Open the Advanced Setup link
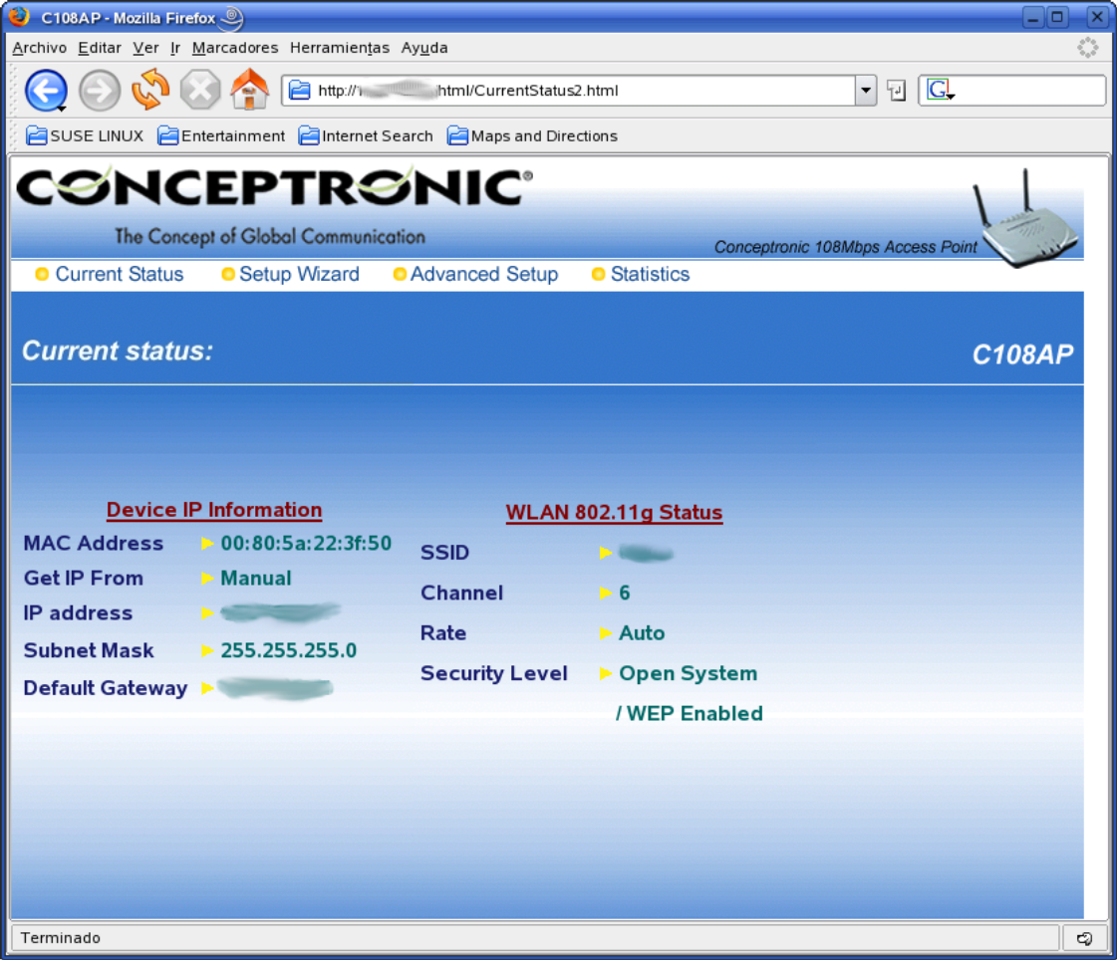The width and height of the screenshot is (1117, 960). pos(484,274)
